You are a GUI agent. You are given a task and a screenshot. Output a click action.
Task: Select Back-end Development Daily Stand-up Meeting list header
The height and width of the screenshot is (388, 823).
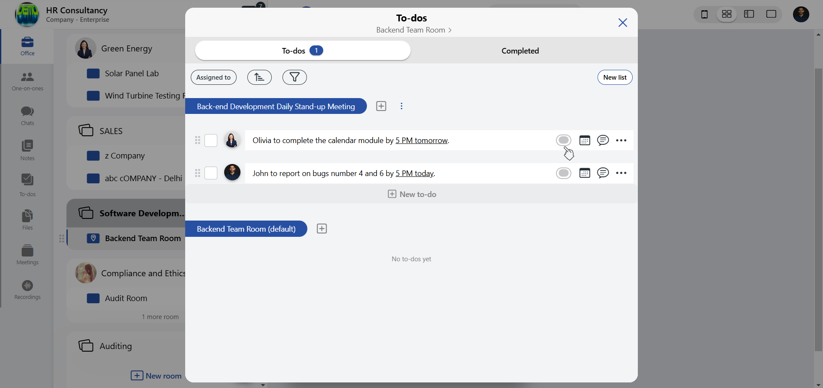pyautogui.click(x=276, y=106)
